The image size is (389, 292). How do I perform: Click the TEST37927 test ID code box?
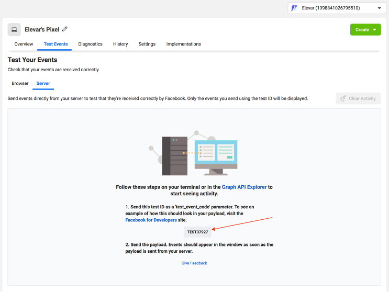[x=197, y=232]
